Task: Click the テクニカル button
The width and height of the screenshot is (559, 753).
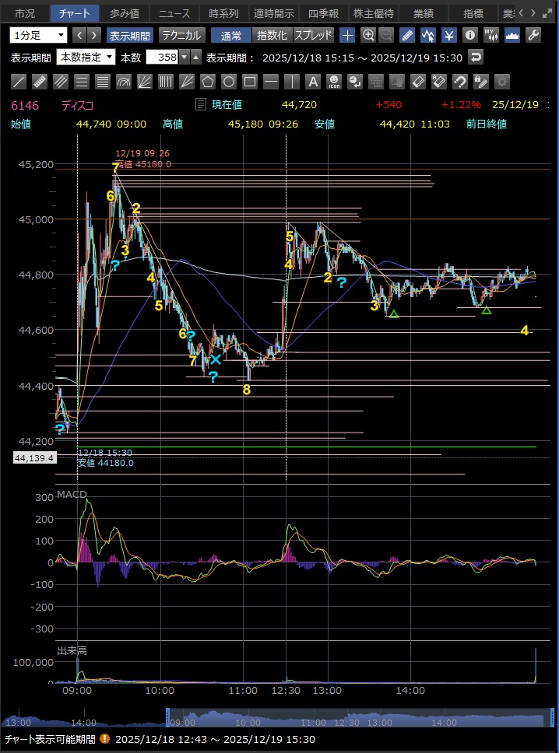Action: (181, 35)
